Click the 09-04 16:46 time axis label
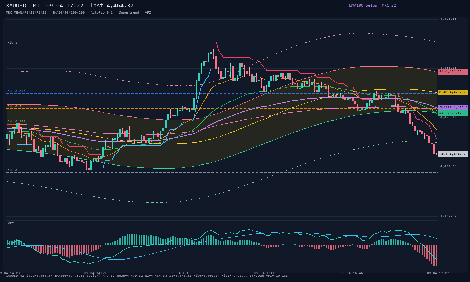470x282 pixels. (352, 273)
